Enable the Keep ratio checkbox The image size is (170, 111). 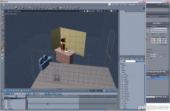[160, 45]
